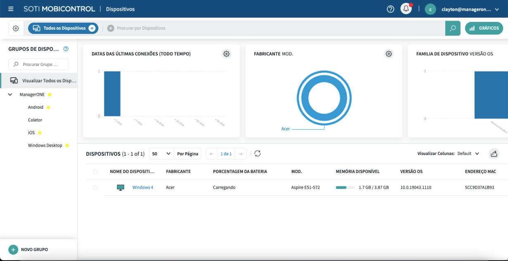Viewport: 508px width, 261px height.
Task: Select the Coletor group
Action: (35, 120)
